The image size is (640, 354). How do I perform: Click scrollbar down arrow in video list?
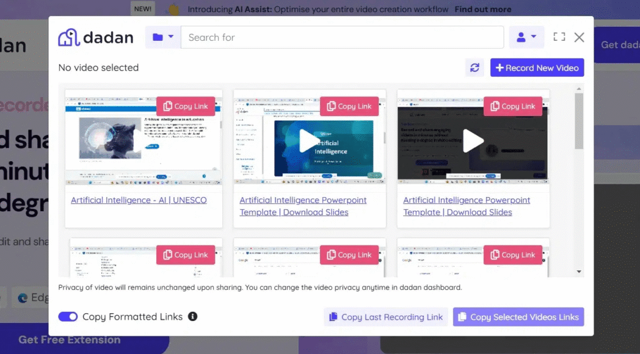pyautogui.click(x=579, y=272)
